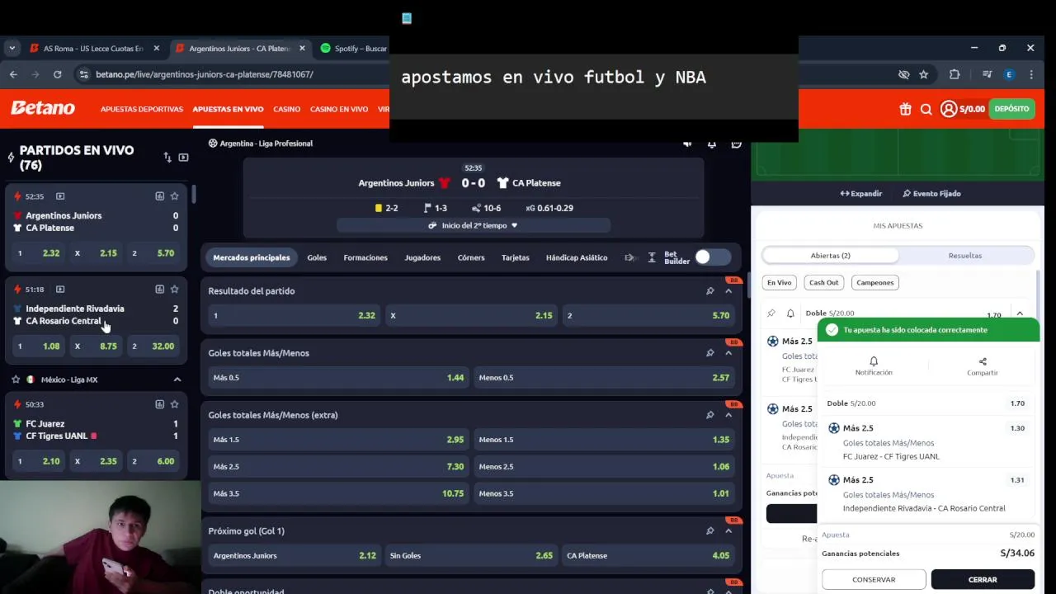Pick the X draw odds 8.75 in sidebar
Image resolution: width=1056 pixels, height=594 pixels.
pyautogui.click(x=97, y=346)
